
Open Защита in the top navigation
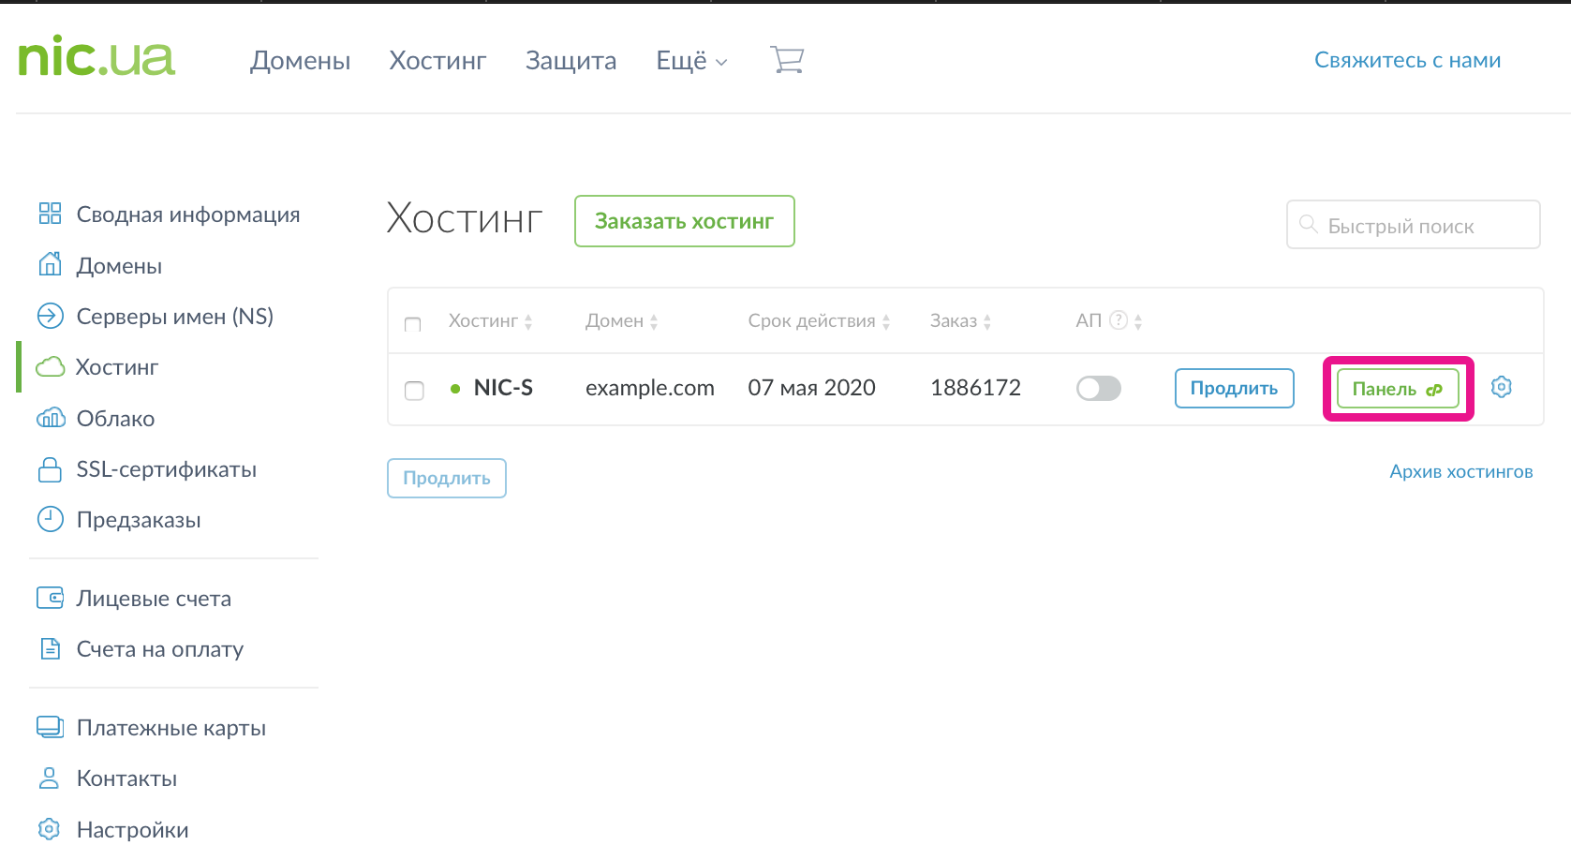point(571,61)
